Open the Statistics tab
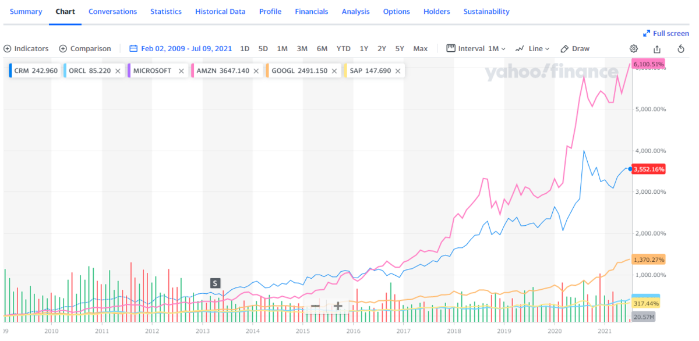 [166, 12]
